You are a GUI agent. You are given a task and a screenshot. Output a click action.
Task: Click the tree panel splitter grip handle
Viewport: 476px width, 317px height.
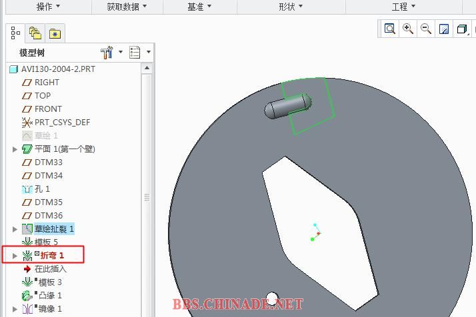[x=147, y=197]
